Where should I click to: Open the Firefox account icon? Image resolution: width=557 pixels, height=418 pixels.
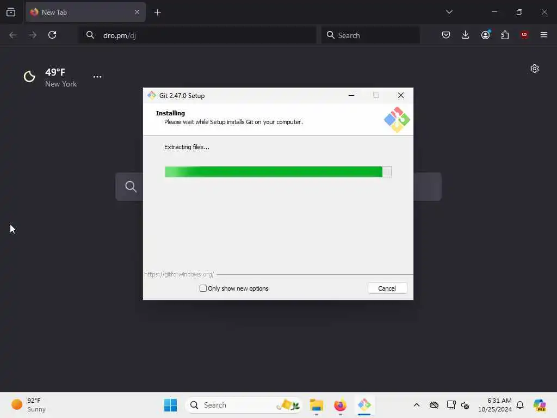[x=485, y=35]
